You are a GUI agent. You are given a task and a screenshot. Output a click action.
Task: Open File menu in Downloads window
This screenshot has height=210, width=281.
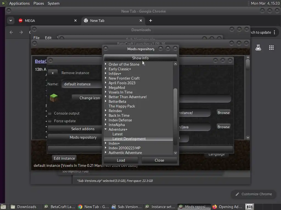coord(36,38)
